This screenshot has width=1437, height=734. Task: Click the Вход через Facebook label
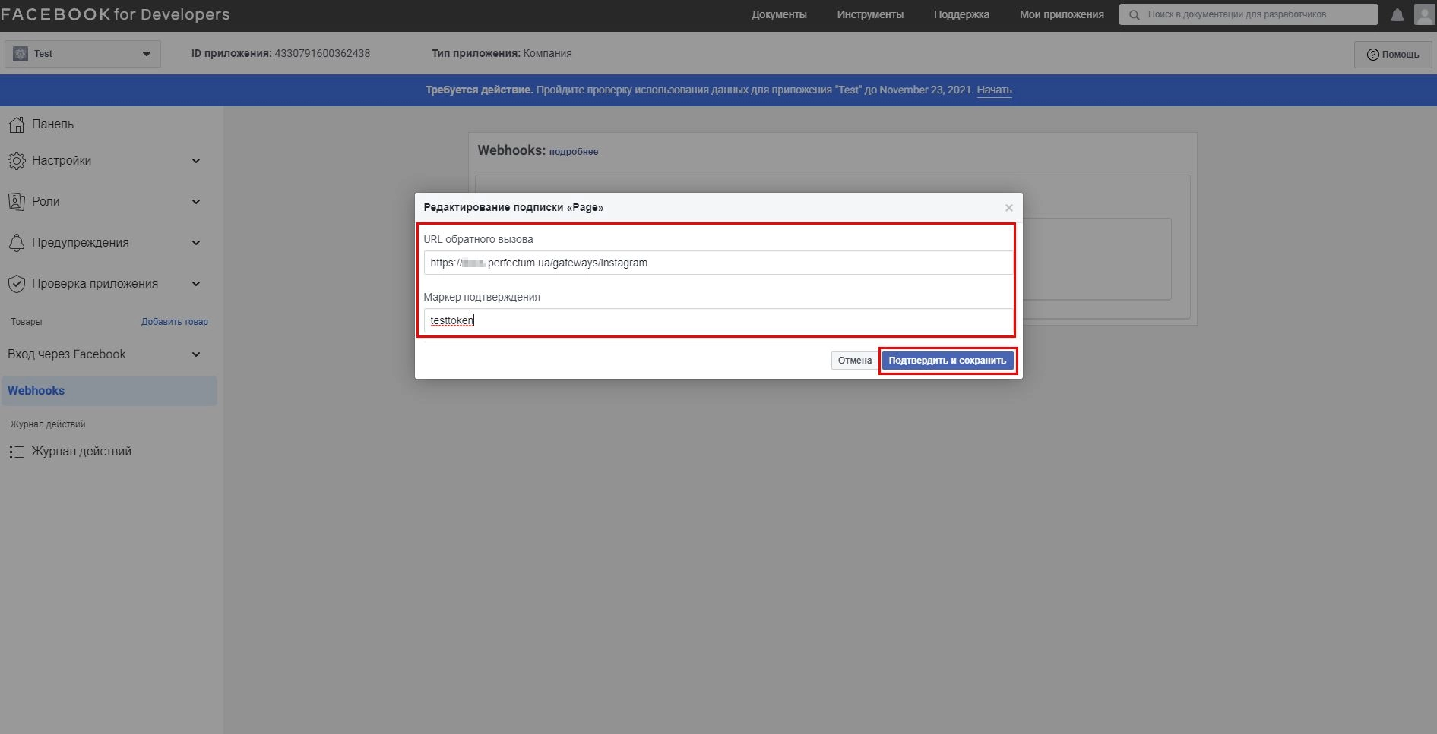[x=67, y=354]
